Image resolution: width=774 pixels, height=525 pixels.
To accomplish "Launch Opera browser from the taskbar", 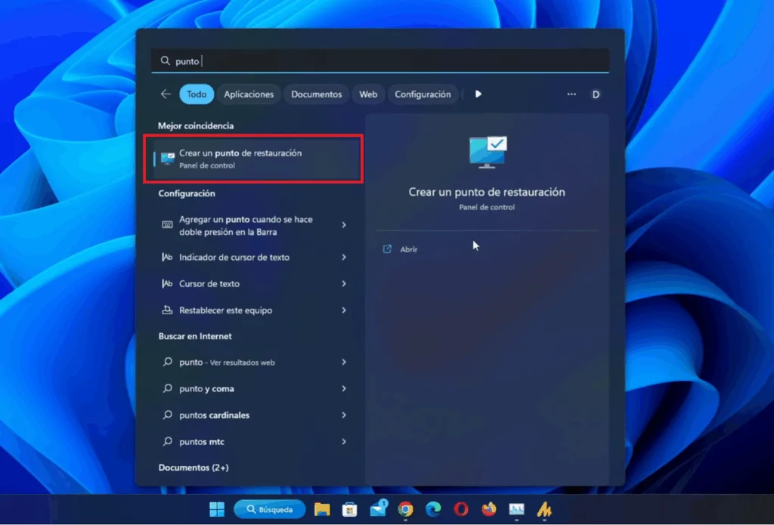I will 461,509.
